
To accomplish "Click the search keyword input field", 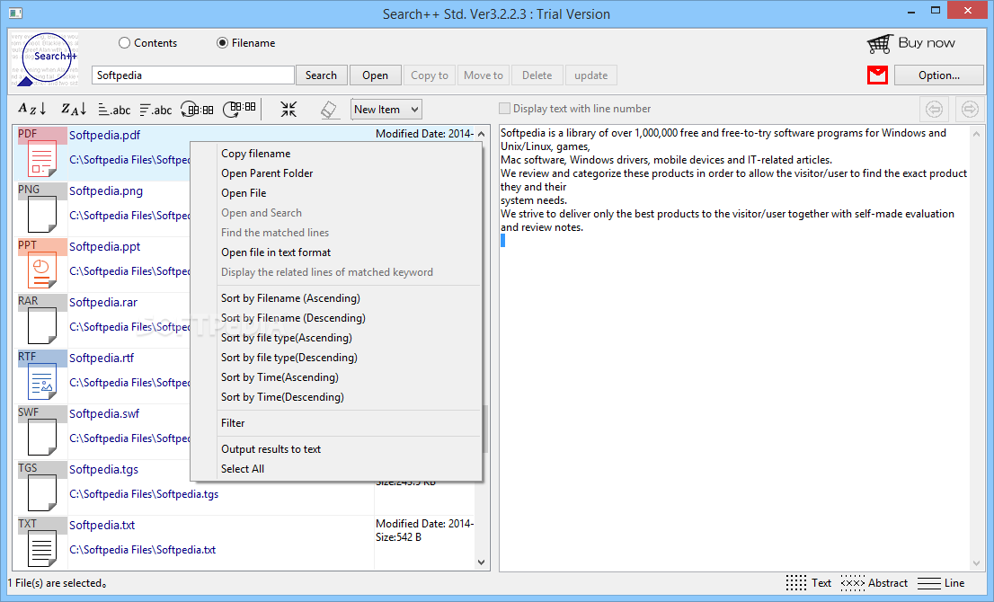I will tap(192, 75).
